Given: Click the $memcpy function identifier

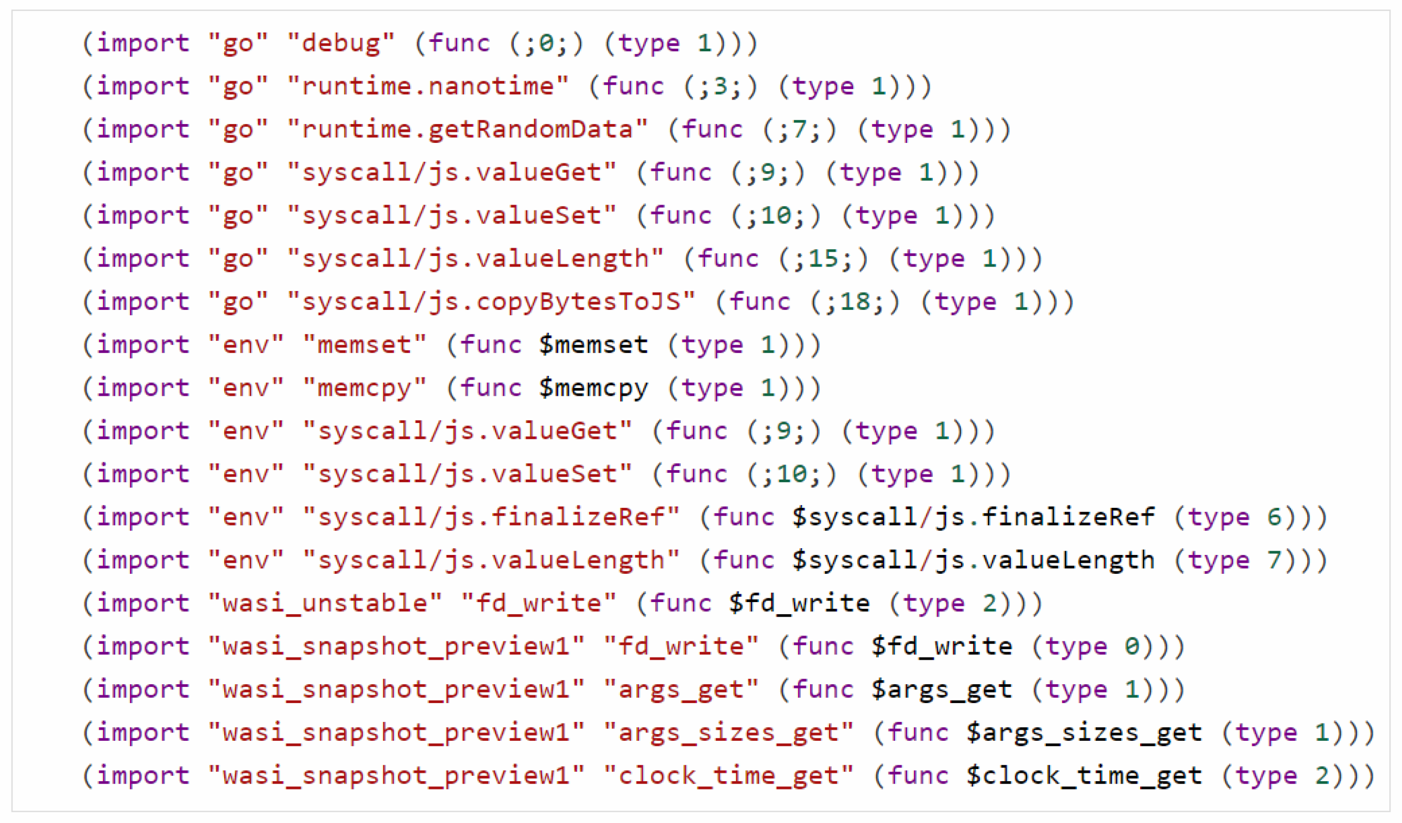Looking at the screenshot, I should [593, 388].
